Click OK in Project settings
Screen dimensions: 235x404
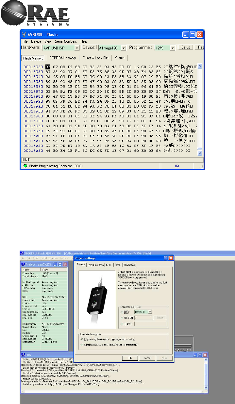pyautogui.click(x=130, y=358)
